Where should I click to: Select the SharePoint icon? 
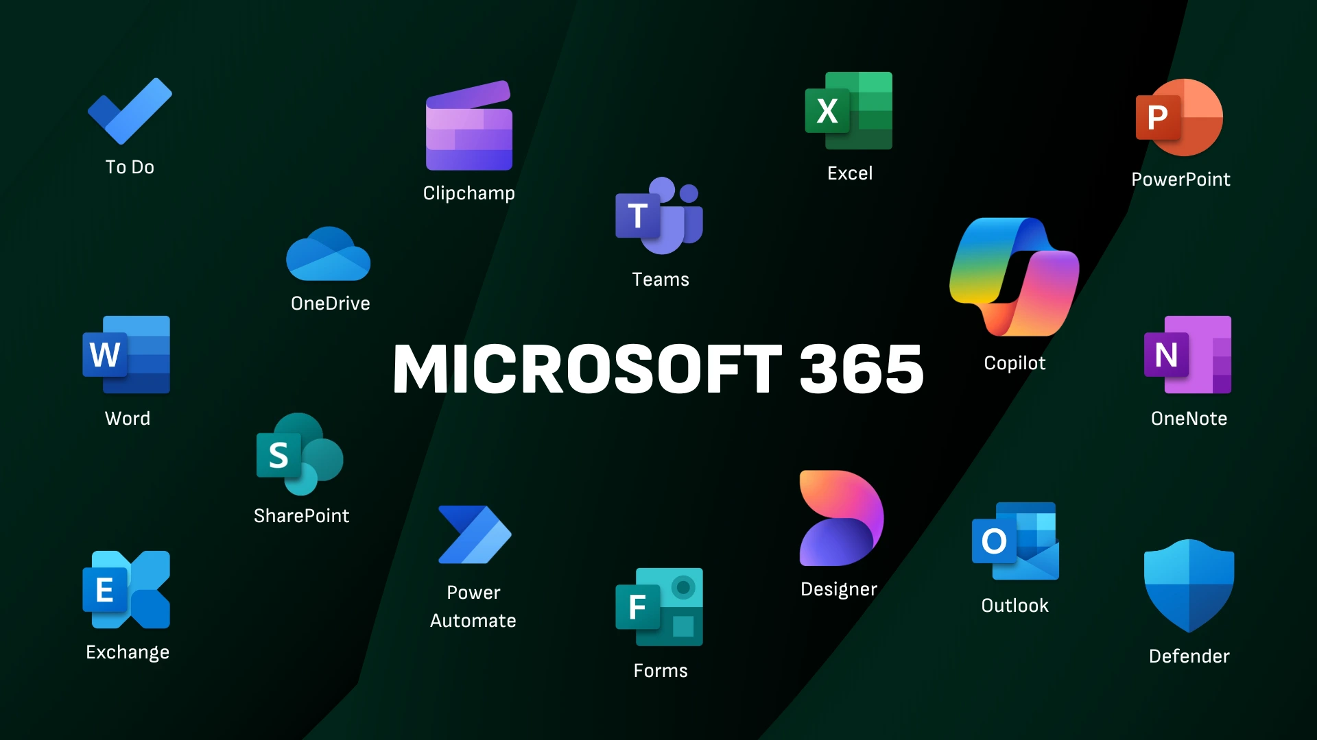point(300,454)
